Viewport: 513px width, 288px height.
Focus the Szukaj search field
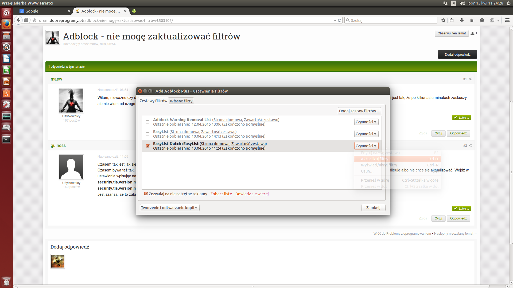click(391, 20)
